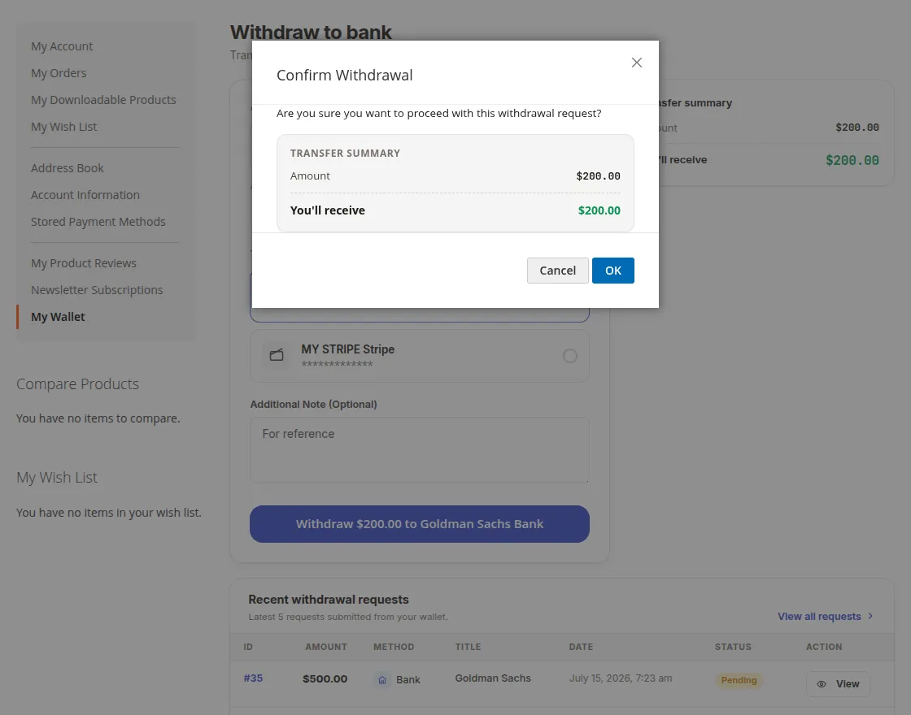Cancel the withdrawal confirmation

coord(557,271)
